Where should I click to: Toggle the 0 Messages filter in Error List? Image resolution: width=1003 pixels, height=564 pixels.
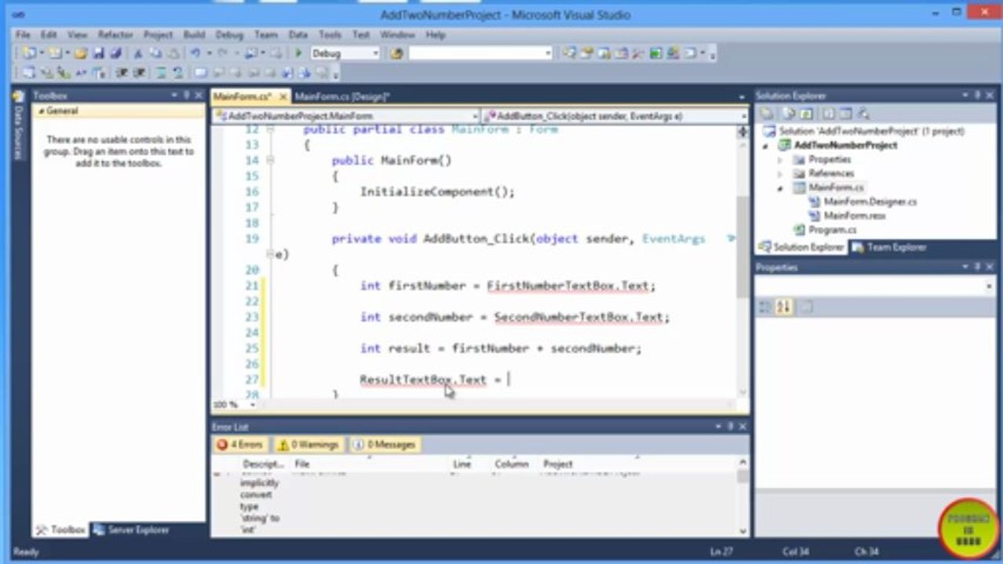384,444
